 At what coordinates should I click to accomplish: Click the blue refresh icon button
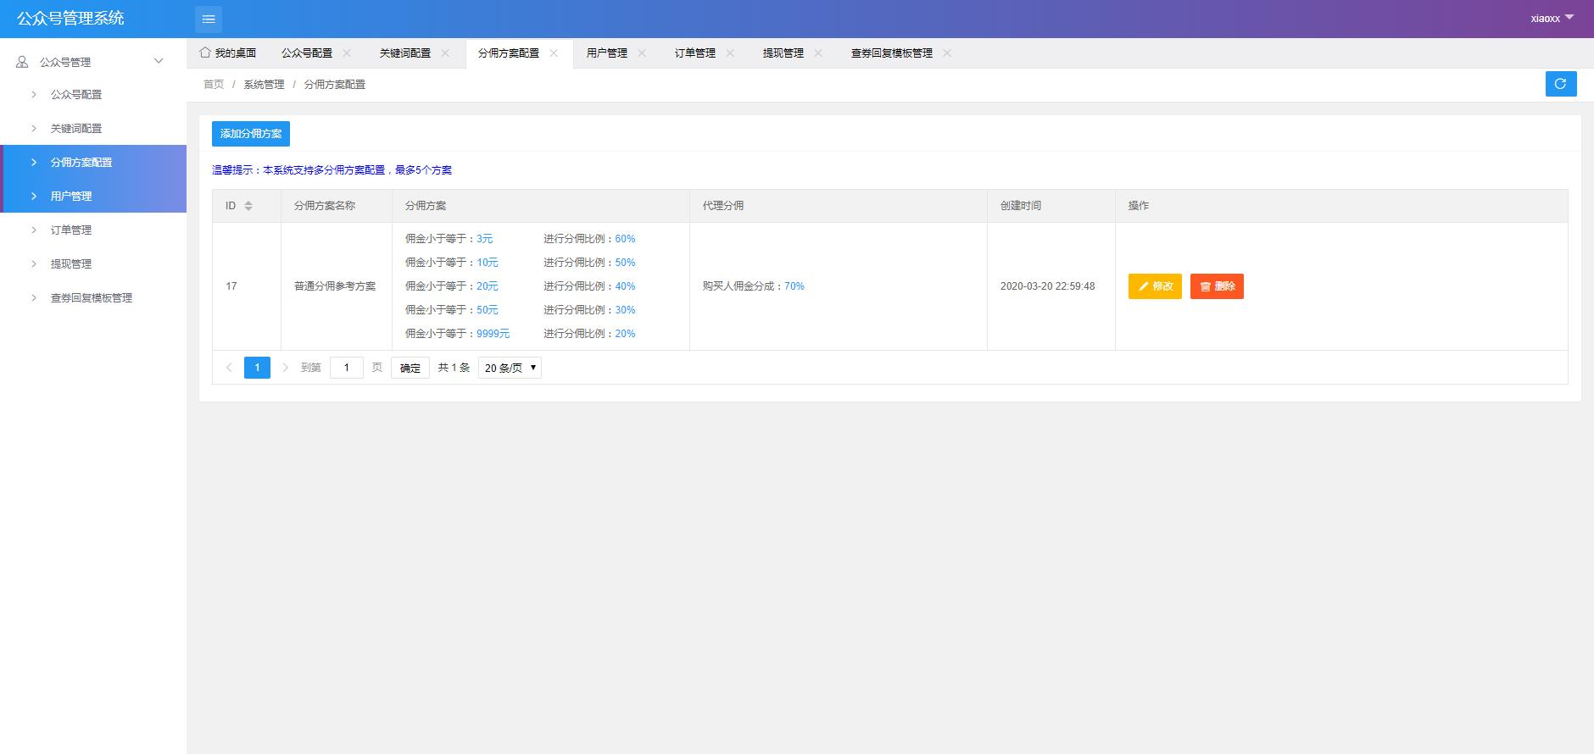click(x=1560, y=84)
